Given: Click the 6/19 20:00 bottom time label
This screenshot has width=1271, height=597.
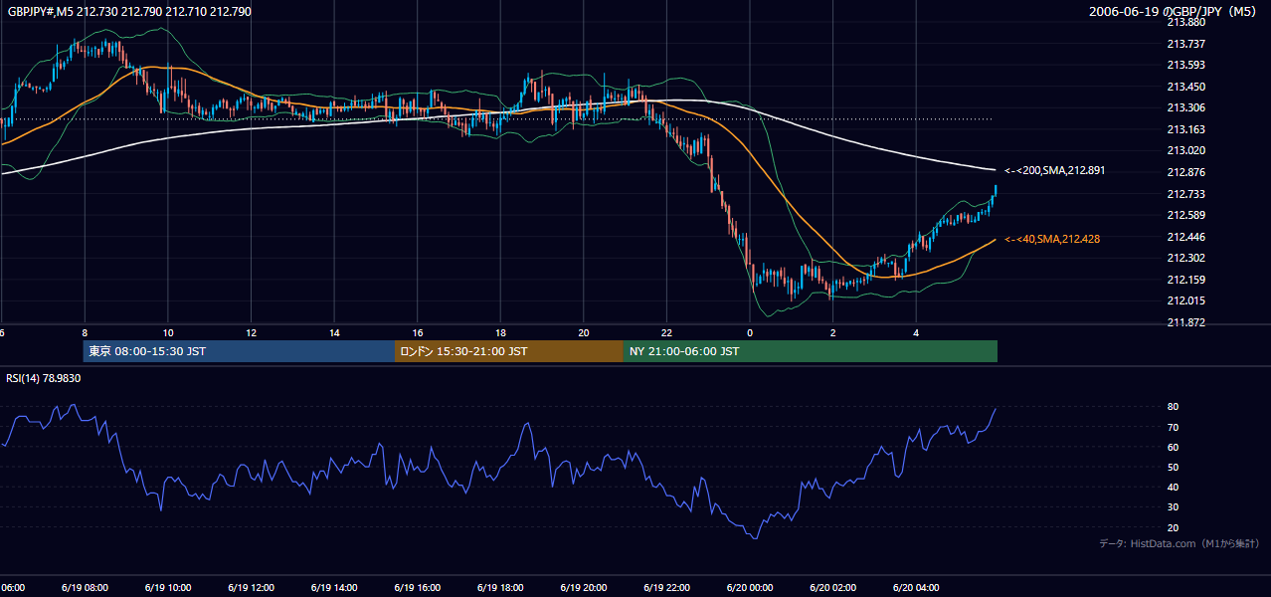Looking at the screenshot, I should 583,587.
